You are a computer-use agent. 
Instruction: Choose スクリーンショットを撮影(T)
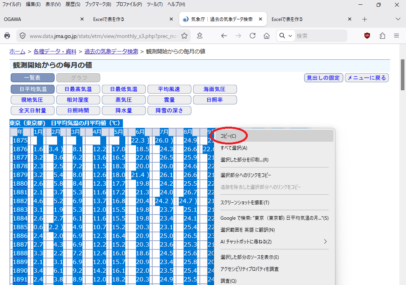(274, 203)
